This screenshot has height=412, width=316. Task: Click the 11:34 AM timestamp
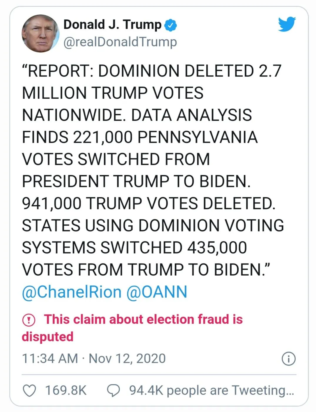[50, 359]
